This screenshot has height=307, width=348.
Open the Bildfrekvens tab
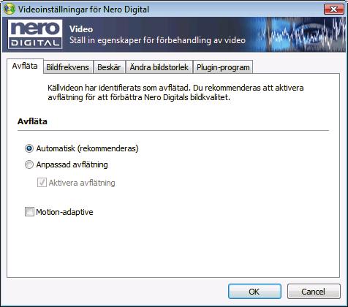(x=67, y=67)
